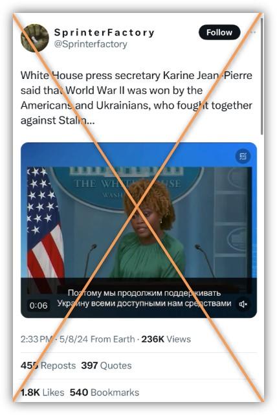Expand the truncated tweet at the trailing ellipsis
Screen dimensions: 277x415
click(x=91, y=120)
